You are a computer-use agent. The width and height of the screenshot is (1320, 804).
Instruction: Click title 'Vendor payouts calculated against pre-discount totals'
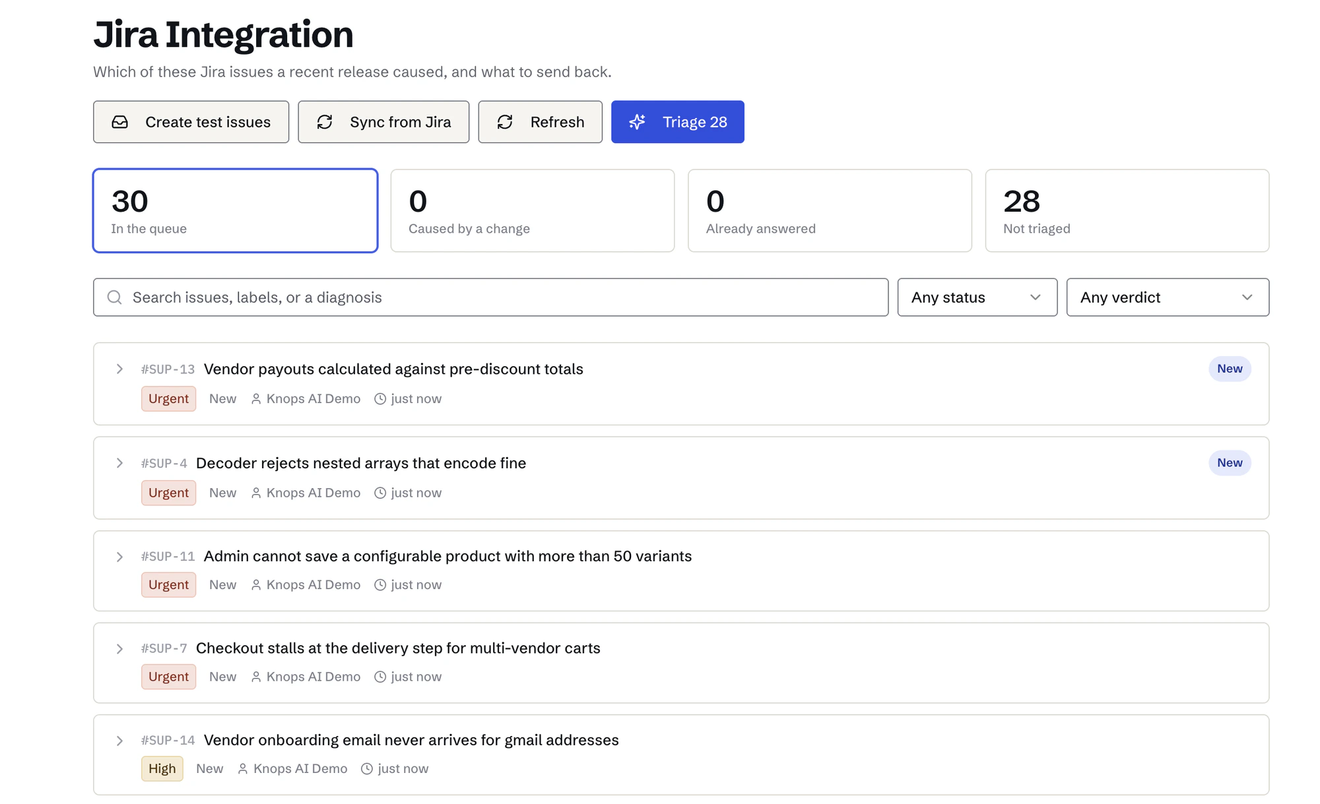[393, 369]
